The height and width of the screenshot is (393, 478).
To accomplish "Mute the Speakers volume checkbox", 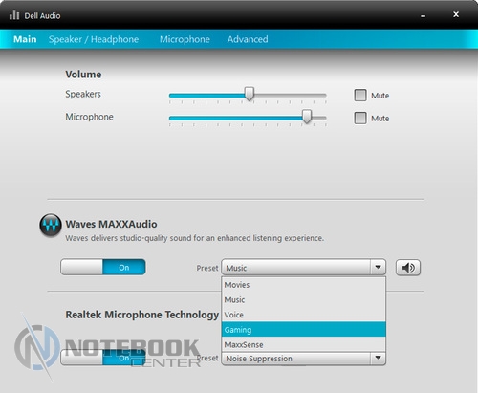I will pos(360,95).
